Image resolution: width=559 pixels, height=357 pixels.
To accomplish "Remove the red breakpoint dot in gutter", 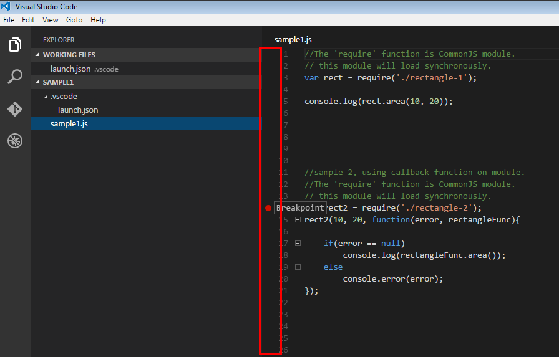I will [268, 208].
